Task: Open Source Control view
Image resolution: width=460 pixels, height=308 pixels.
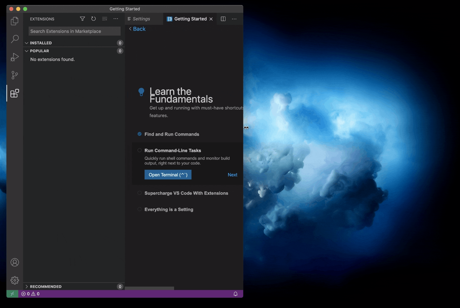Action: coord(15,75)
